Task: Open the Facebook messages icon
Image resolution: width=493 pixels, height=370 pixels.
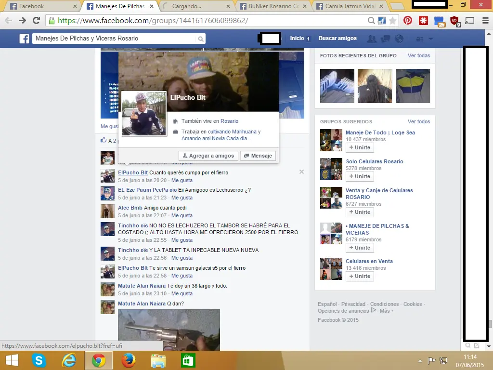Action: click(x=385, y=39)
